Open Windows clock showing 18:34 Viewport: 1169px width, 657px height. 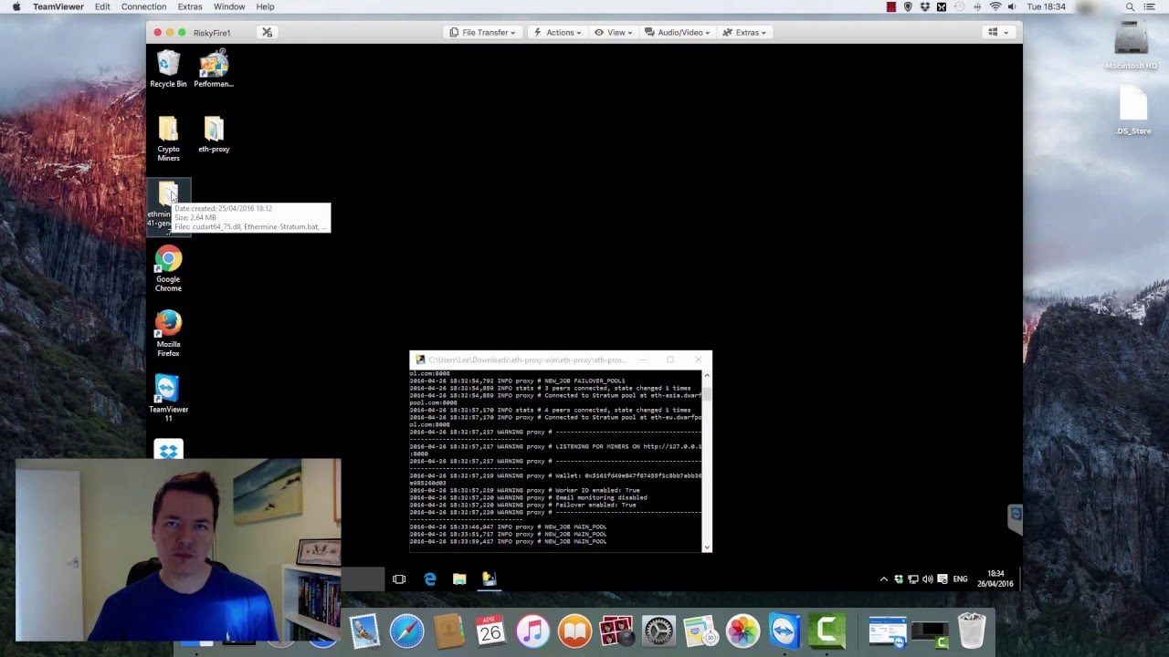(x=995, y=579)
